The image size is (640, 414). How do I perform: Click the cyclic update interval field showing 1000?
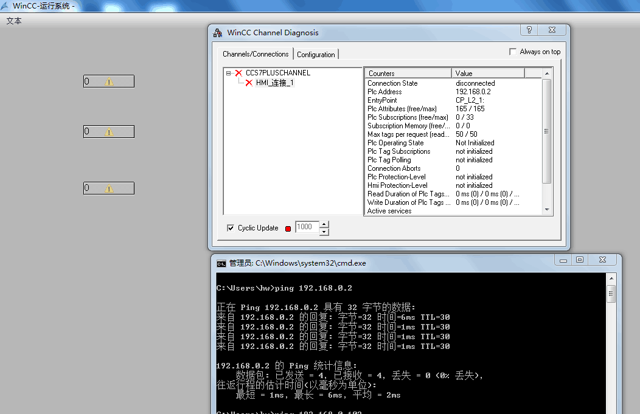coord(307,227)
